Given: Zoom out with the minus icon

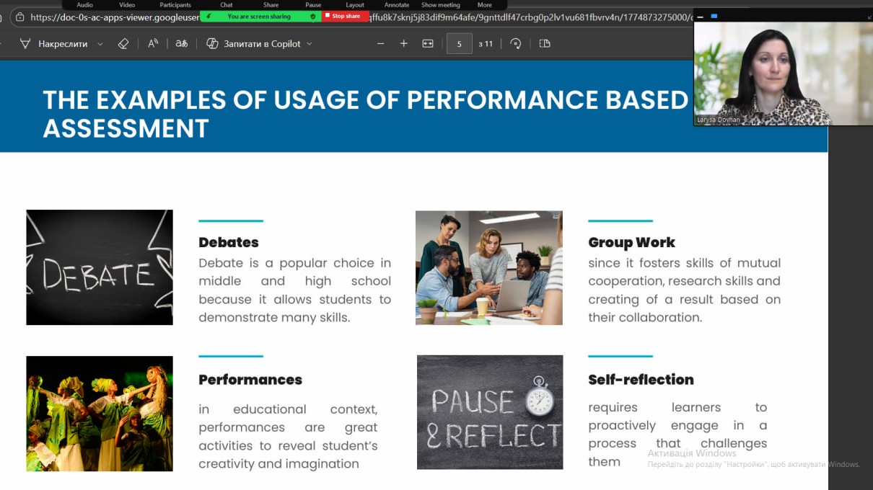Looking at the screenshot, I should point(381,44).
